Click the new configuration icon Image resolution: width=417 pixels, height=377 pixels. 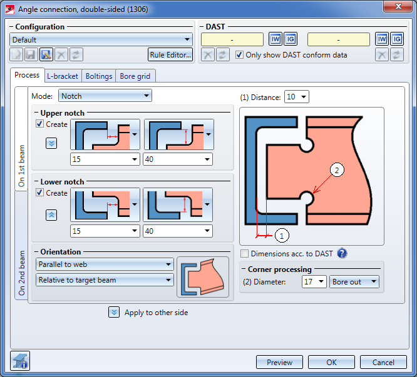(x=16, y=54)
